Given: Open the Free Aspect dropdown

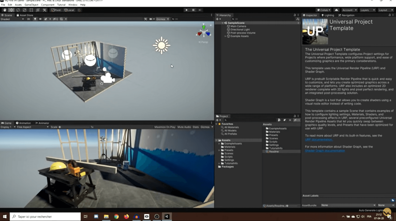Looking at the screenshot, I should point(32,127).
